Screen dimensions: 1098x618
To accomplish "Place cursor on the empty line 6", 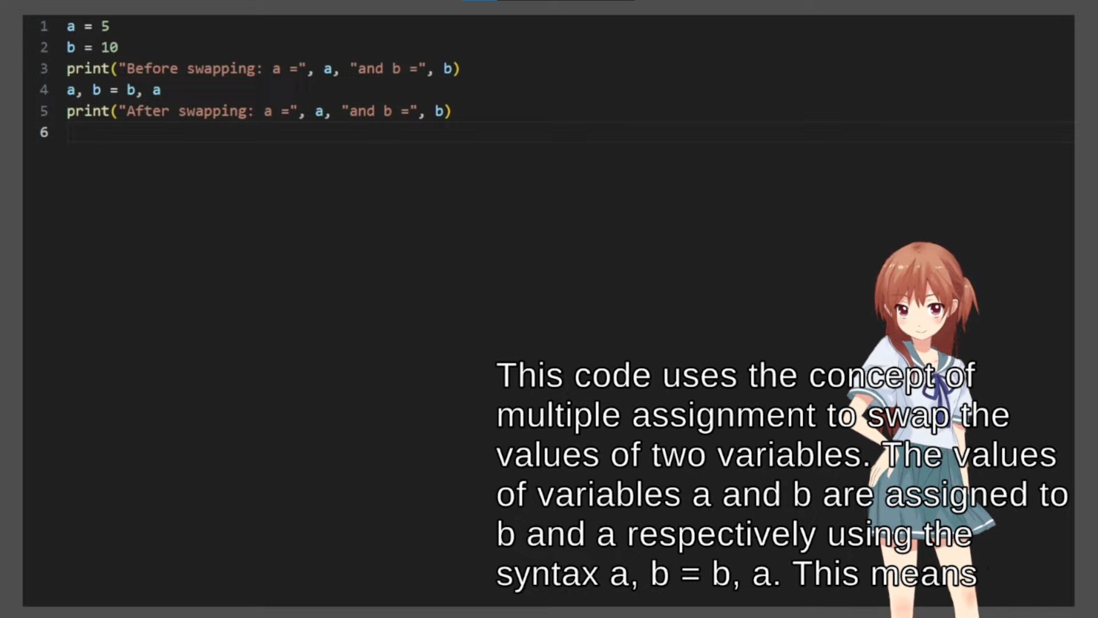I will 229,133.
